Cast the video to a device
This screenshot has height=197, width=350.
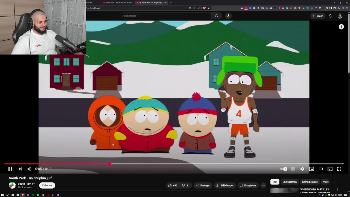tap(330, 169)
